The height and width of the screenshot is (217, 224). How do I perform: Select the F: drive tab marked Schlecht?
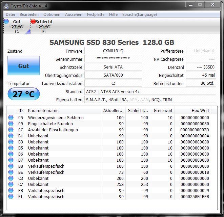(x=44, y=26)
